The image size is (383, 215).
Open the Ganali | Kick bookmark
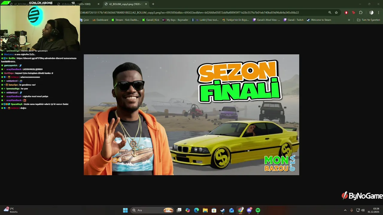151,20
